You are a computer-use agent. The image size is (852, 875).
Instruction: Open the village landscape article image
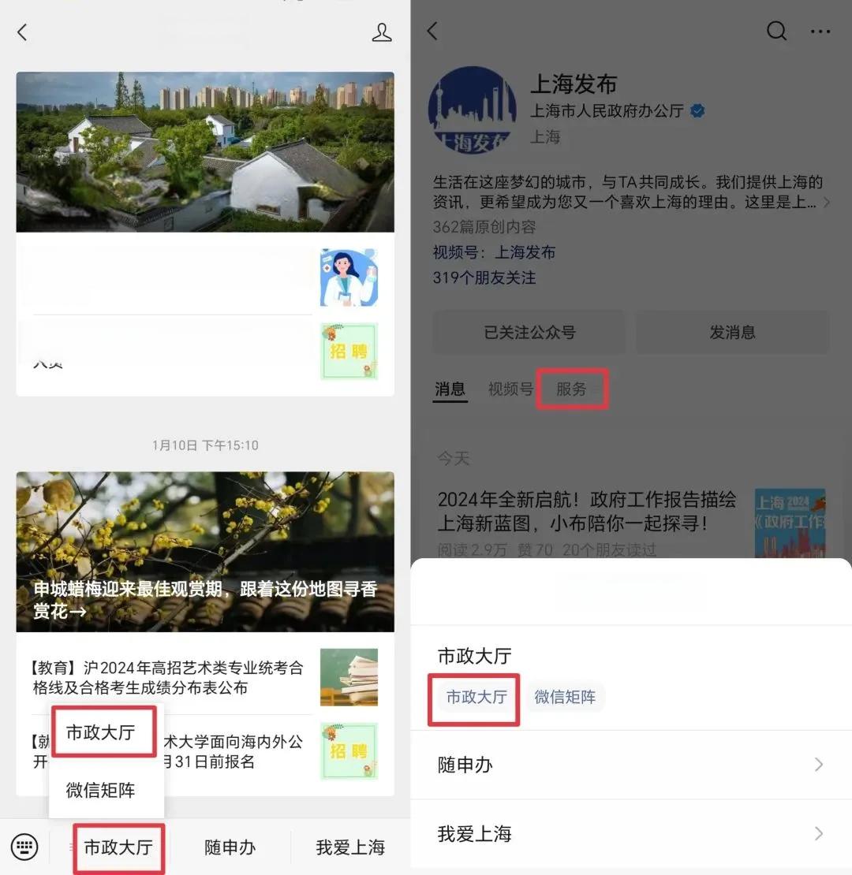(x=205, y=152)
